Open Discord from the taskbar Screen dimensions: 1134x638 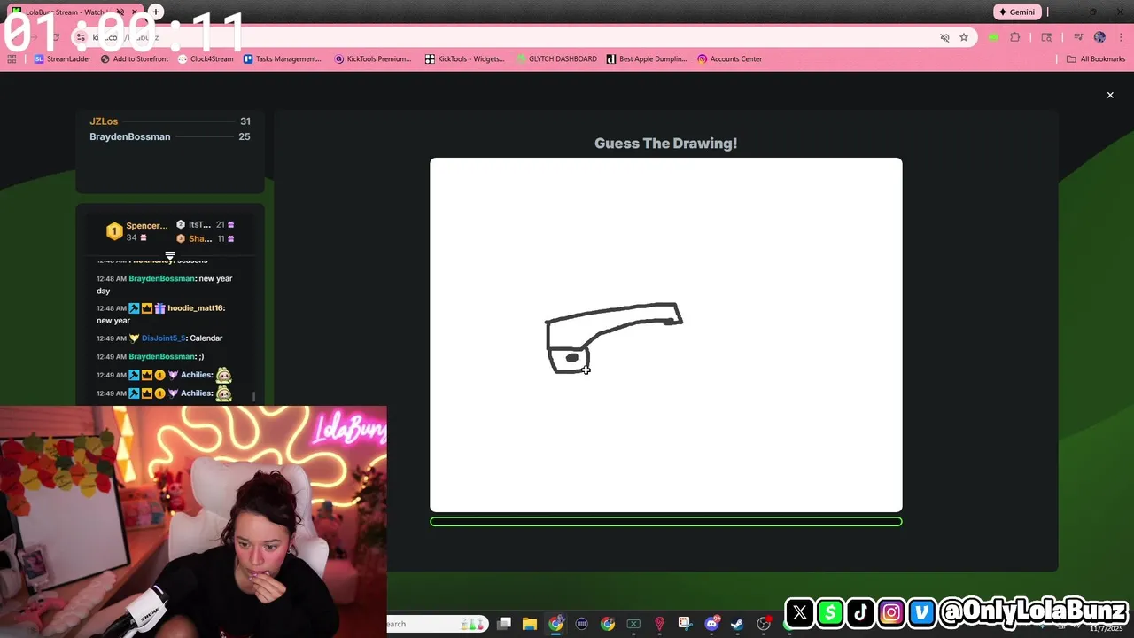coord(711,624)
